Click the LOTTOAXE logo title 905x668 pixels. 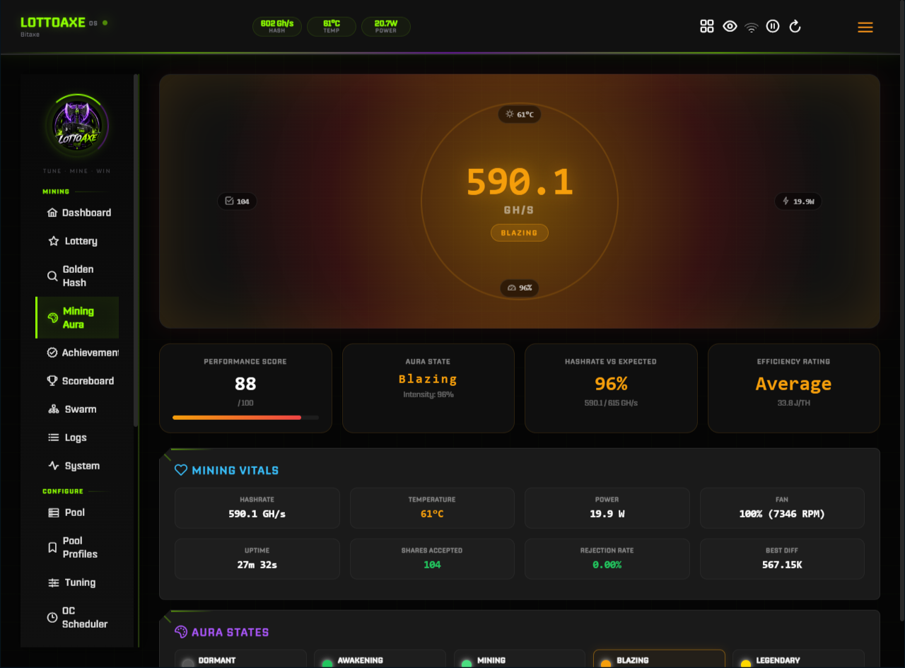coord(53,23)
